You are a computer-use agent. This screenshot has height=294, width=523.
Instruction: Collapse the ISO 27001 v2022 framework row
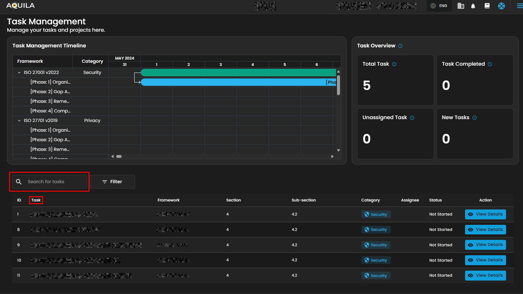(19, 73)
